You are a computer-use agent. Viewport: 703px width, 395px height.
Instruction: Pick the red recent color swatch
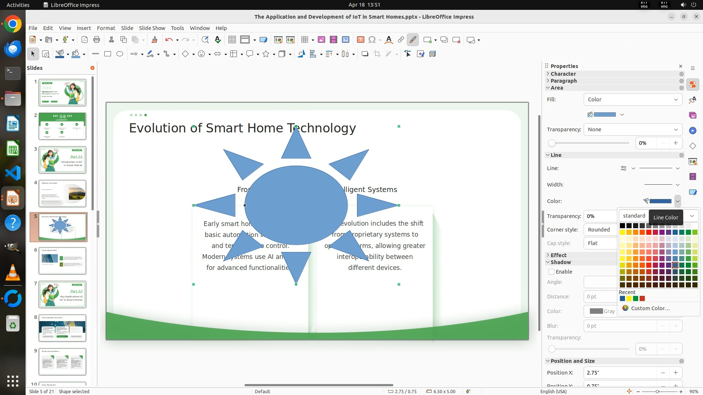pos(642,299)
